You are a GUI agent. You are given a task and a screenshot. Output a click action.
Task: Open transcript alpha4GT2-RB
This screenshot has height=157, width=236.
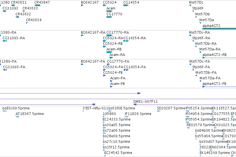click(x=214, y=55)
